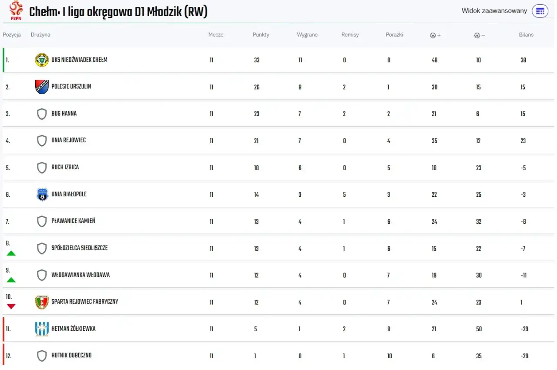Screen dimensions: 557x370
Task: Click the Mecze column header
Action: pos(216,35)
